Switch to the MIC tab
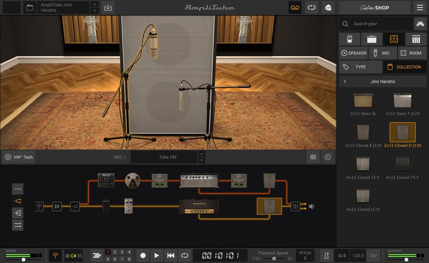Image resolution: width=429 pixels, height=263 pixels. tap(383, 53)
